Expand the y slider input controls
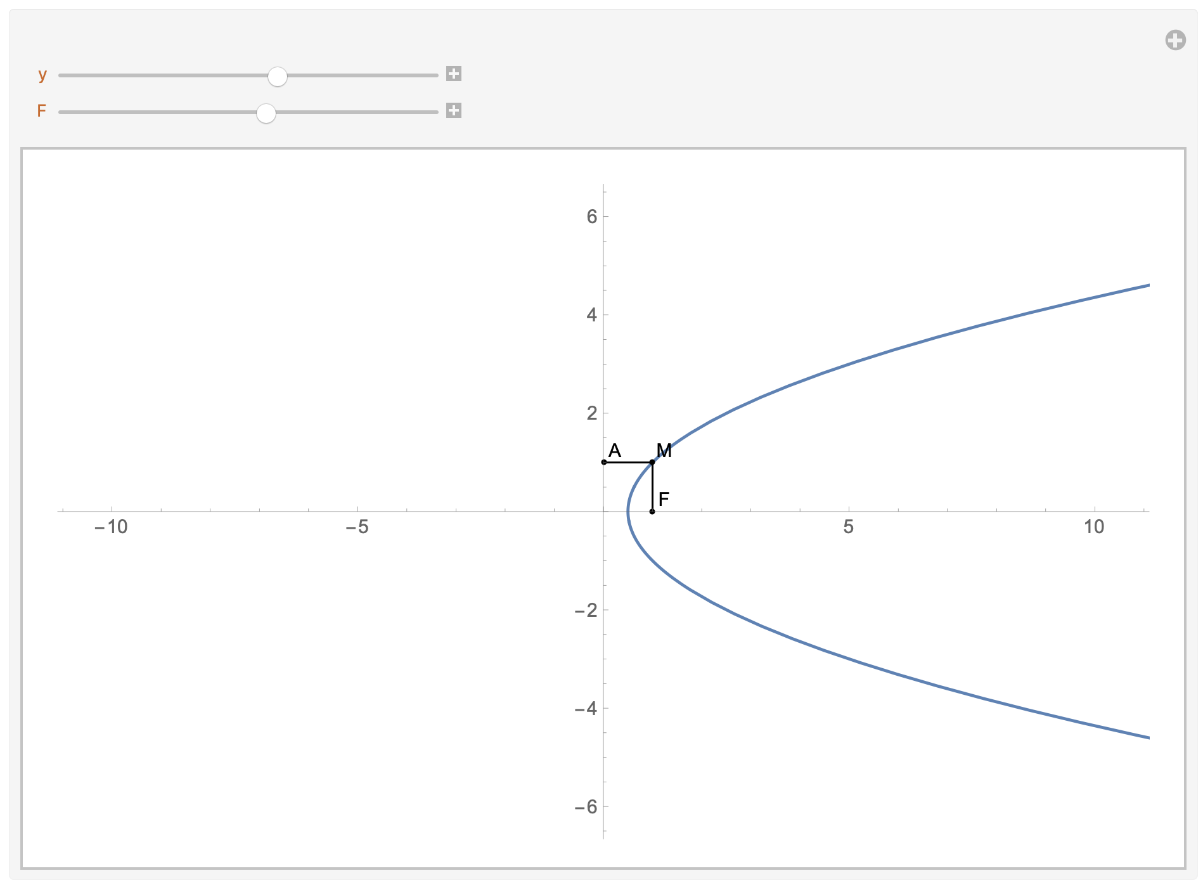This screenshot has width=1203, height=885. coord(454,75)
